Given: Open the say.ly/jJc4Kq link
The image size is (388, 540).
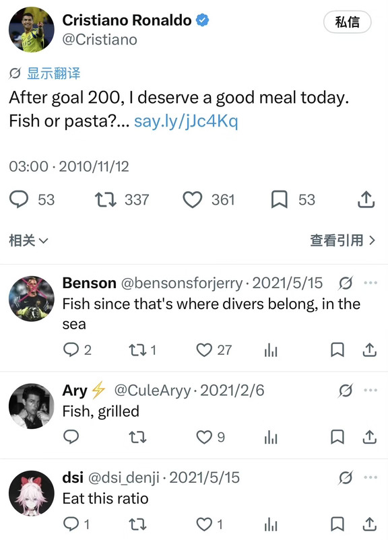Looking at the screenshot, I should 186,121.
